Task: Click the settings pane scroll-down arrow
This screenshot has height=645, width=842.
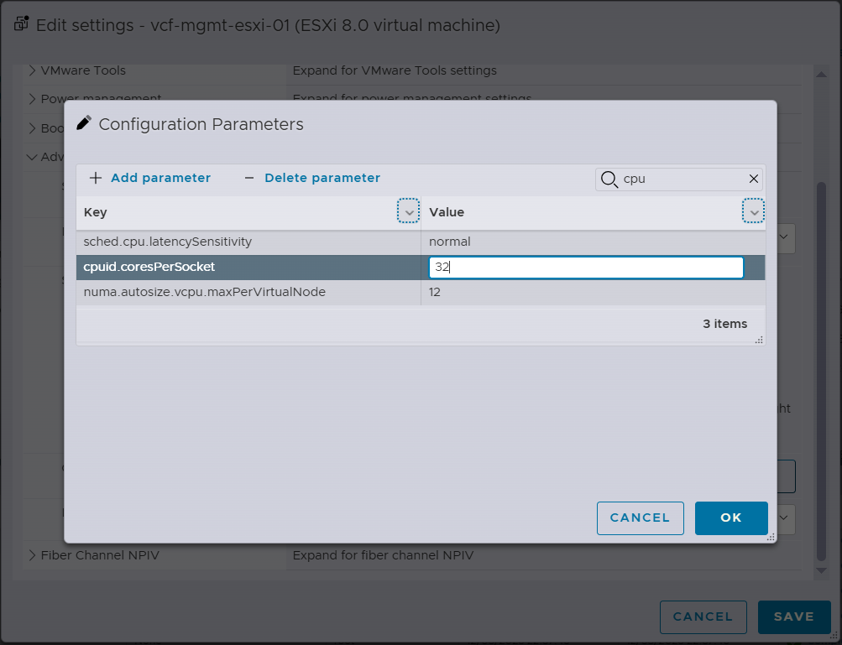Action: click(822, 570)
